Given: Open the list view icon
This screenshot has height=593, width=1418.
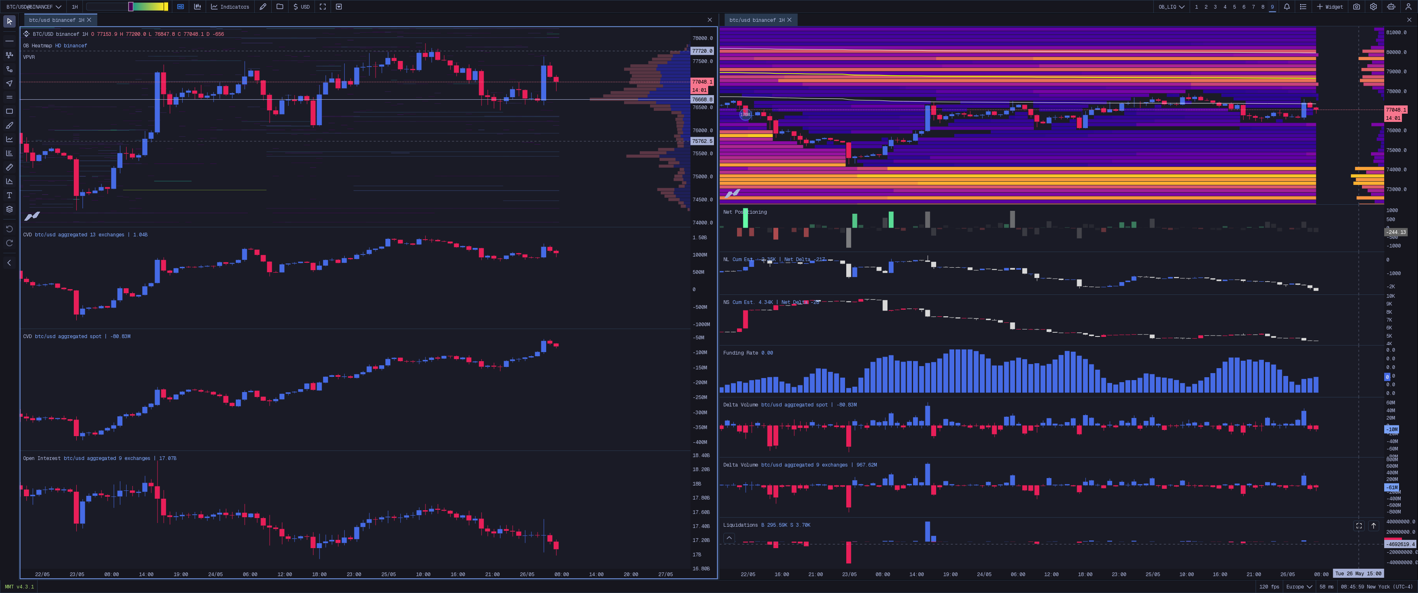Looking at the screenshot, I should point(1303,7).
